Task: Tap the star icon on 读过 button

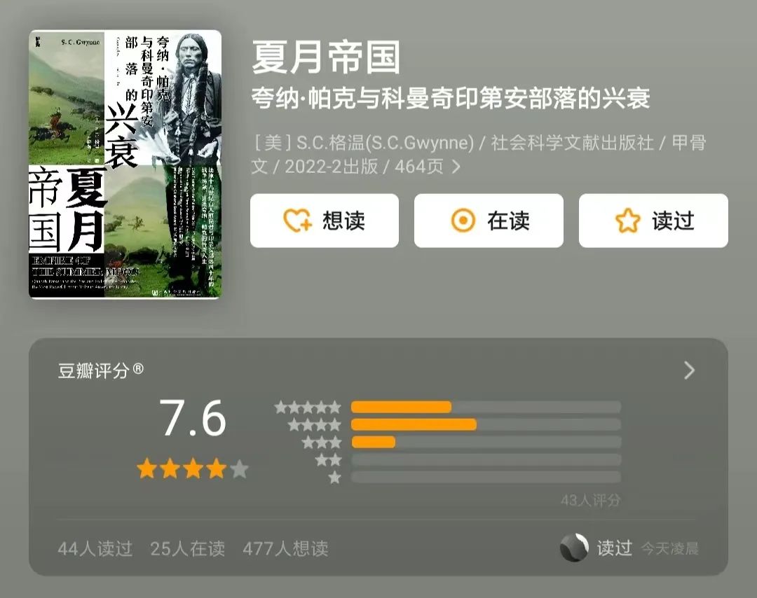Action: pyautogui.click(x=627, y=221)
